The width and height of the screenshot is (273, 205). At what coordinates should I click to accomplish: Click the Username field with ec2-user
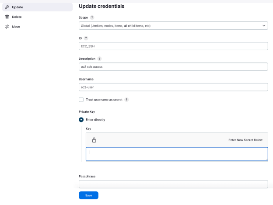pyautogui.click(x=173, y=87)
